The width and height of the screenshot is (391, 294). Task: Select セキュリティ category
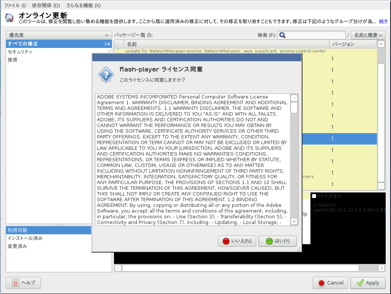[59, 52]
